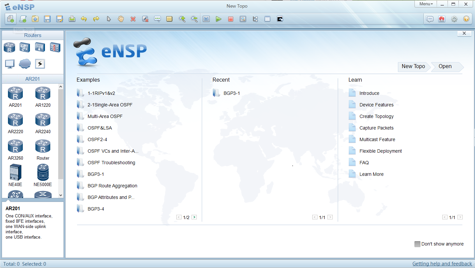Click the 1:1 fit screen icon
The width and height of the screenshot is (475, 268).
coord(206,19)
